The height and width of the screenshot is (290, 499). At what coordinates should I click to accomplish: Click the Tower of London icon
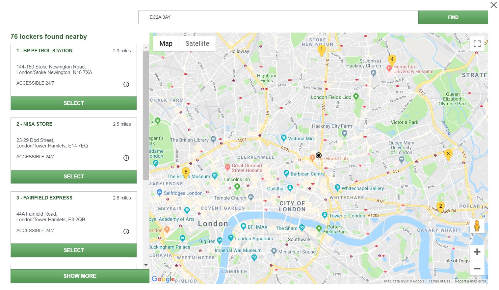(x=325, y=215)
